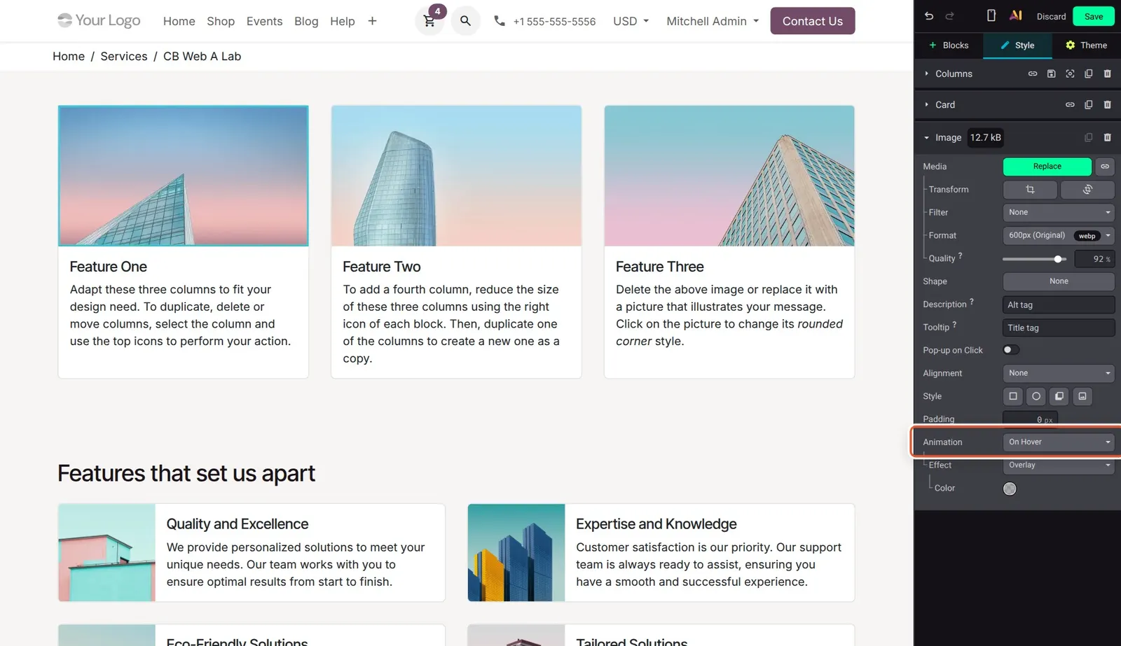
Task: Duplicate the Card block
Action: coord(1089,104)
